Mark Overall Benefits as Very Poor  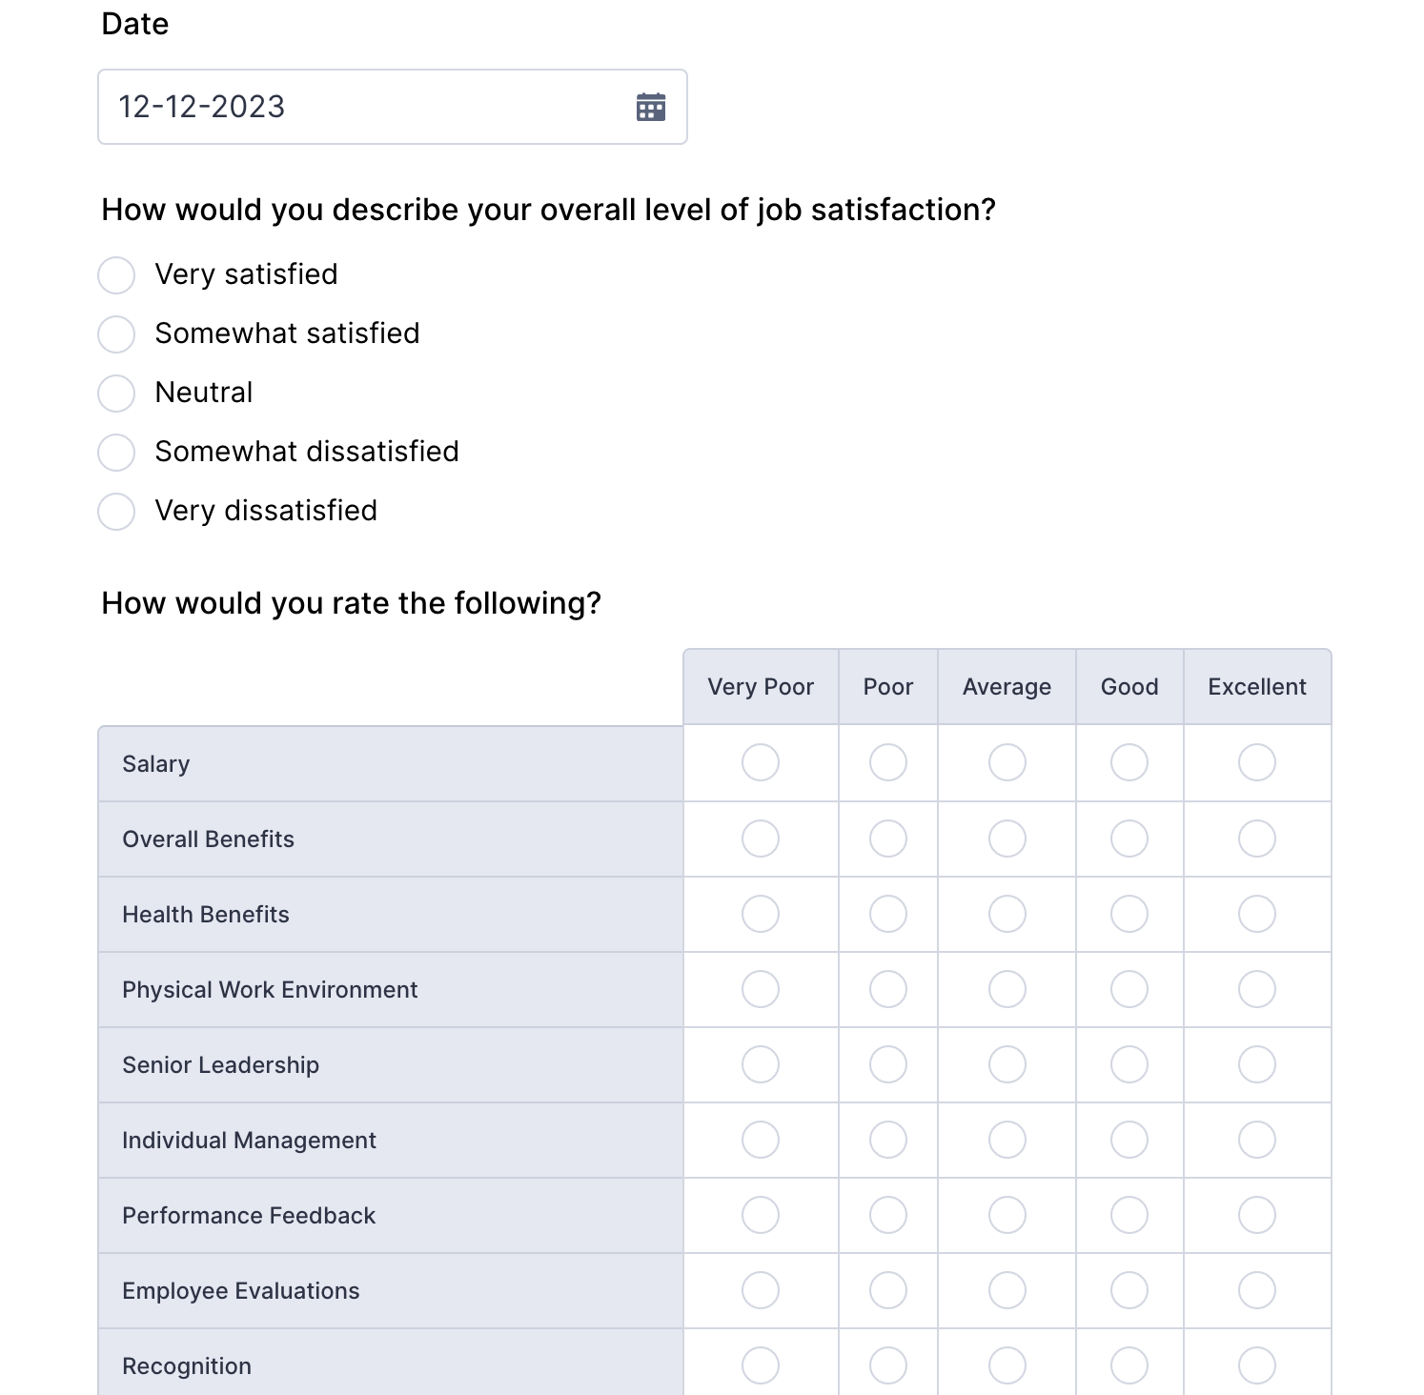[x=761, y=839]
